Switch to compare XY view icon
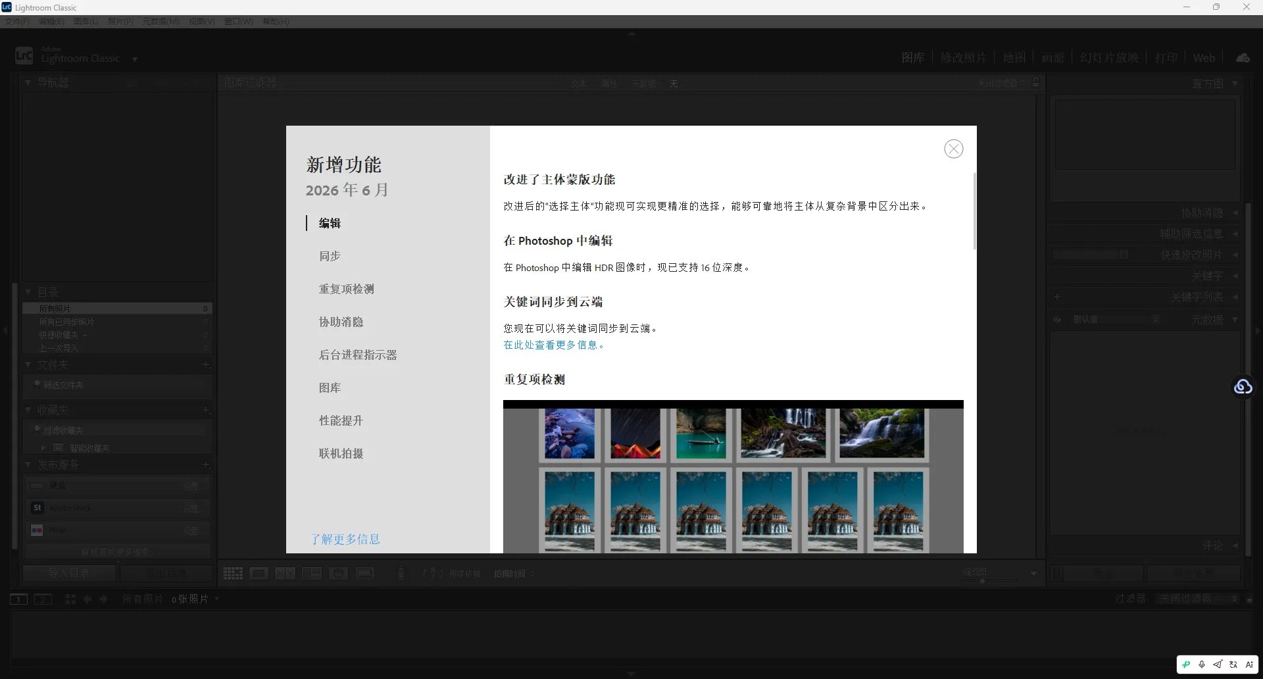 tap(285, 574)
